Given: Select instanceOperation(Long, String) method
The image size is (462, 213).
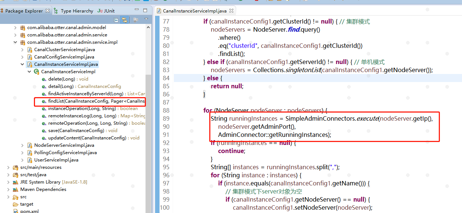Looking at the screenshot, I should pos(93,109).
